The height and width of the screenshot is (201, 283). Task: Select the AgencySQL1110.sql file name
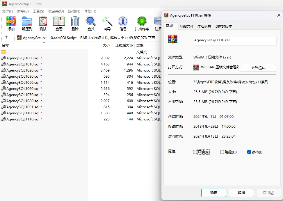point(23,119)
